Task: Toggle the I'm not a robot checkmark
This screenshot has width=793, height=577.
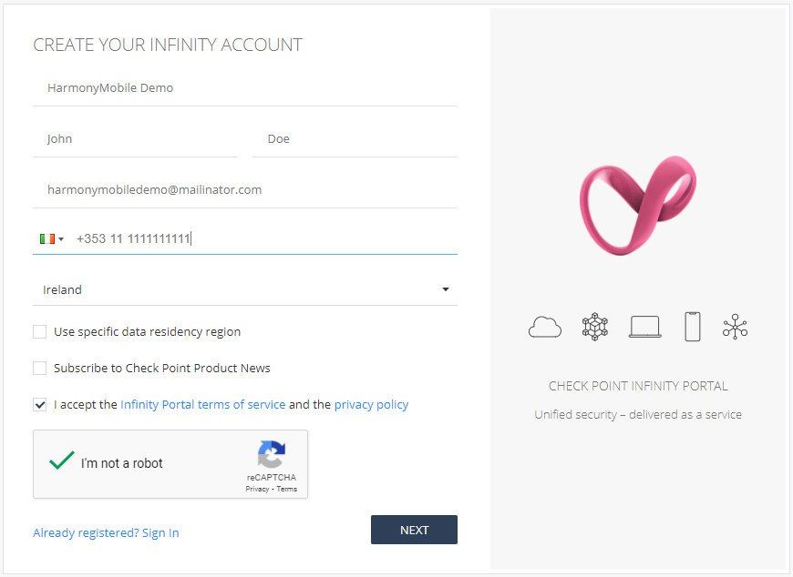Action: (x=62, y=461)
